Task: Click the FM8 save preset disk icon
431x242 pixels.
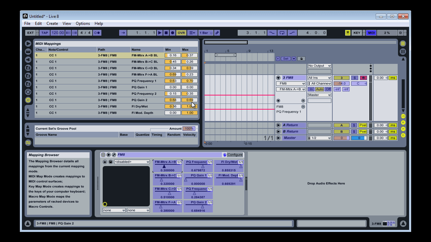Action: pos(110,162)
